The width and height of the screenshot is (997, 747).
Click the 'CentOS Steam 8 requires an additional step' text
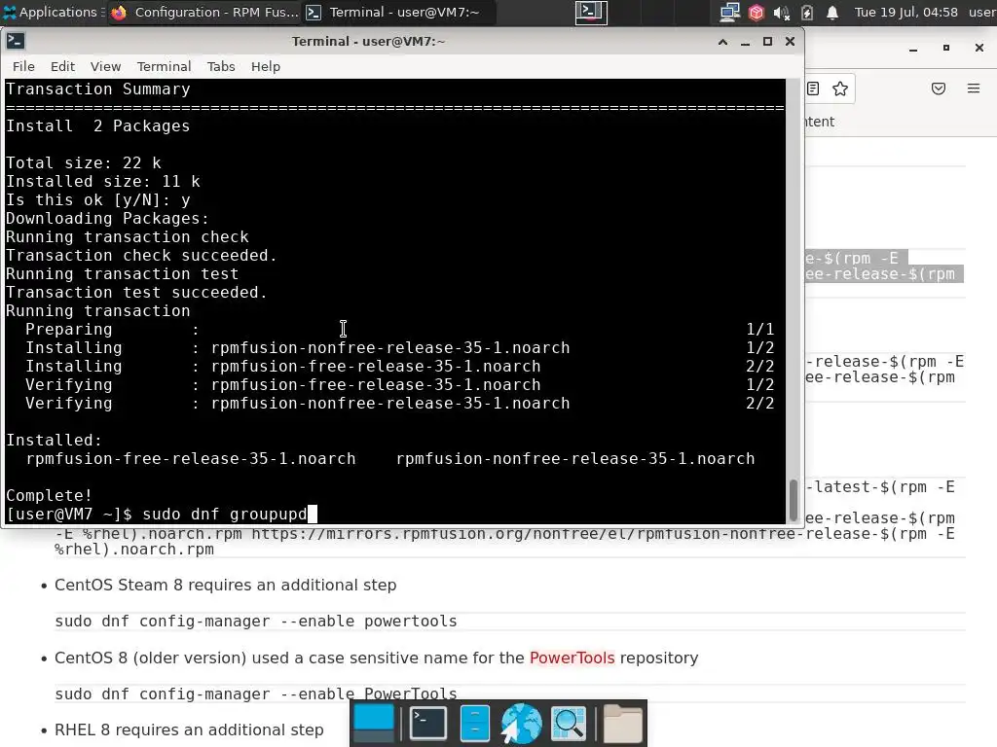click(225, 585)
